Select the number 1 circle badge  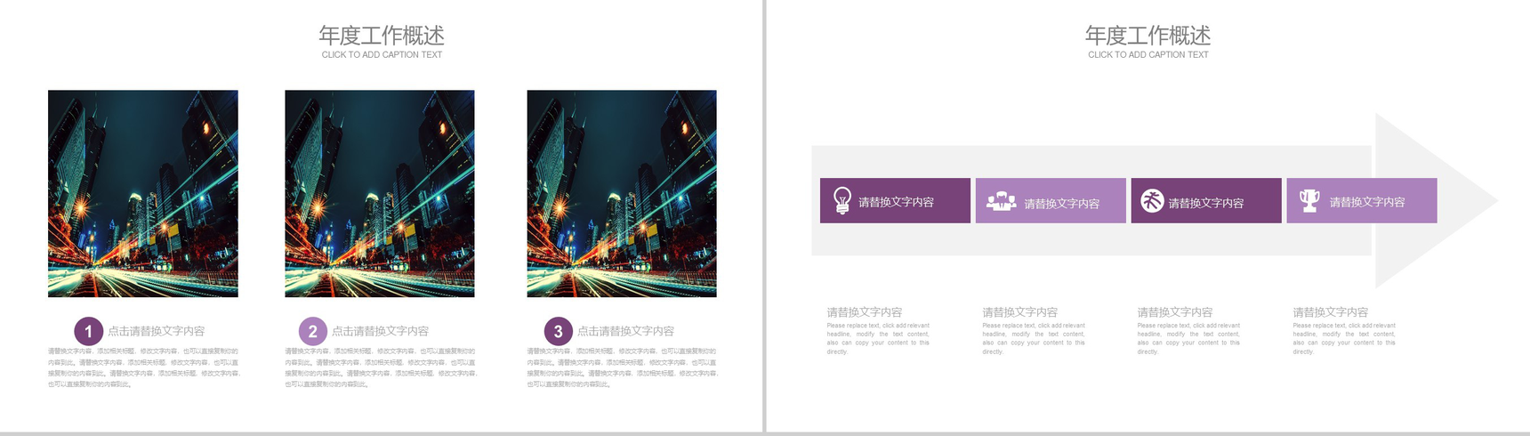pos(88,332)
